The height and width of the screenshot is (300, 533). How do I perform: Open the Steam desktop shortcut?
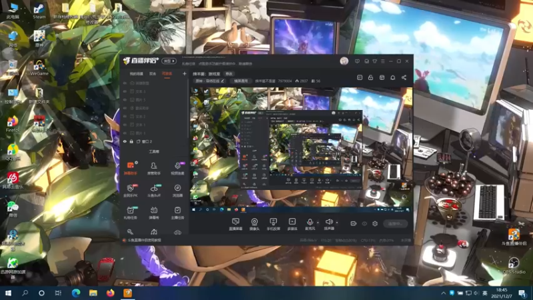(39, 11)
